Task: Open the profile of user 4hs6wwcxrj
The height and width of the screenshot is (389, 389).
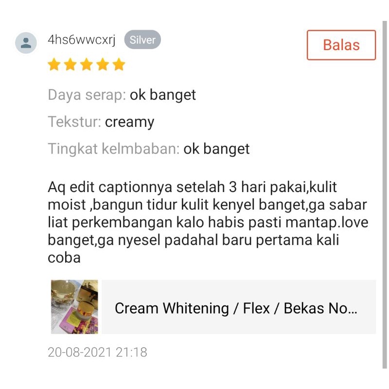Action: 82,40
